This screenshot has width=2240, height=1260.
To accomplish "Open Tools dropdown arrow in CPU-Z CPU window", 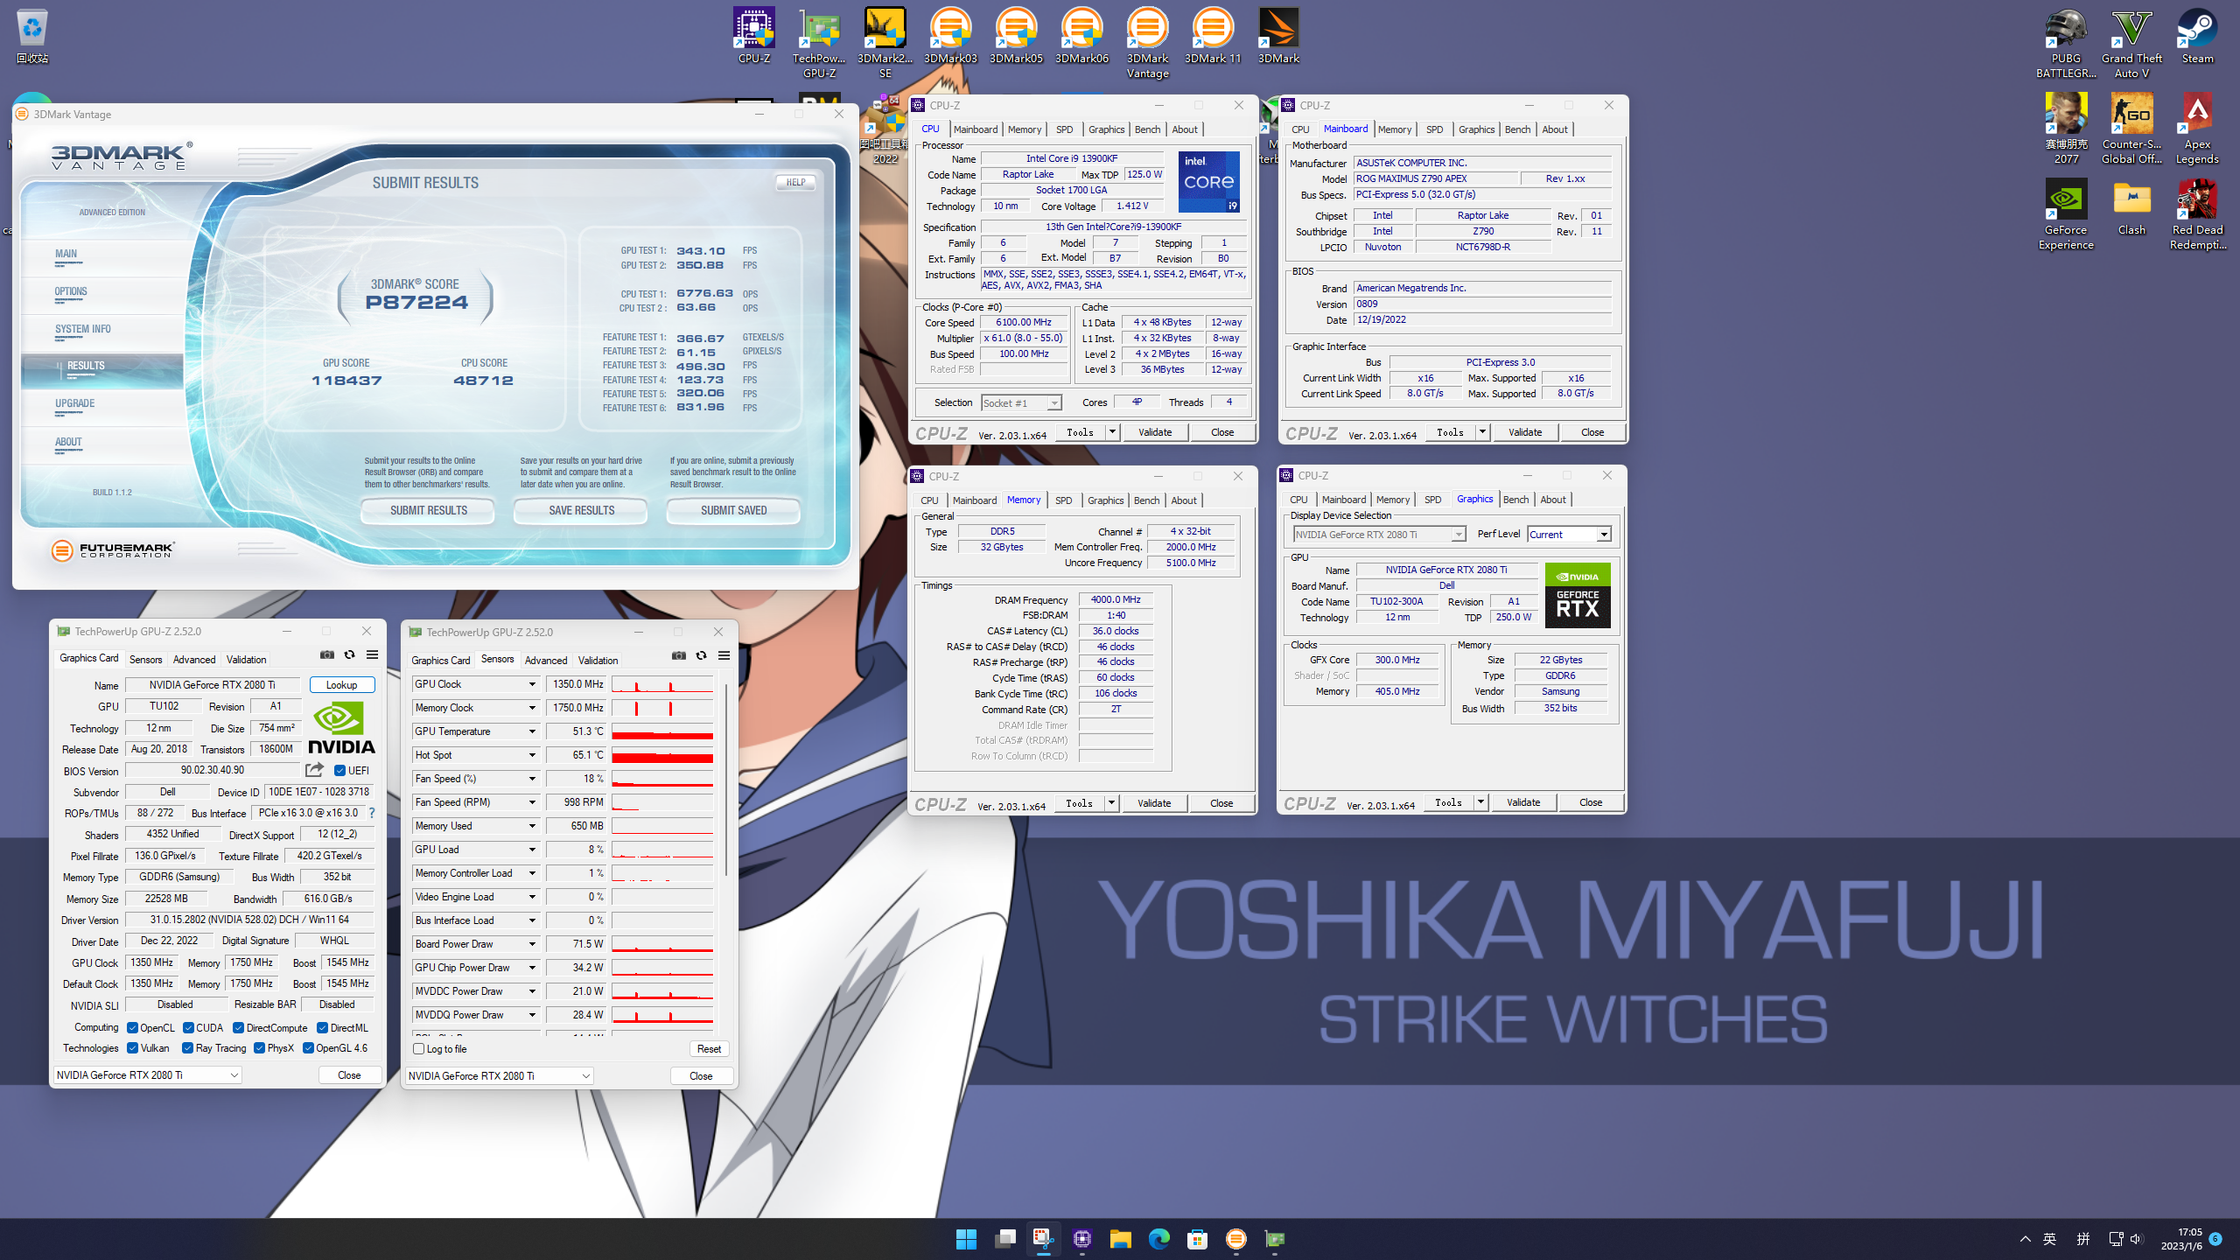I will [x=1112, y=432].
